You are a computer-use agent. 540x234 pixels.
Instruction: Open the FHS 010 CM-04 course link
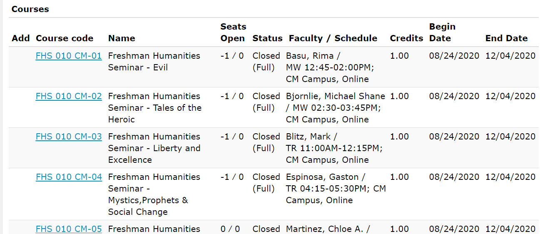(x=69, y=177)
